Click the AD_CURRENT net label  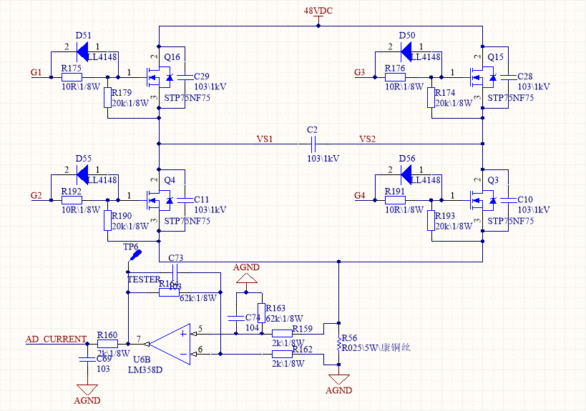tap(56, 339)
